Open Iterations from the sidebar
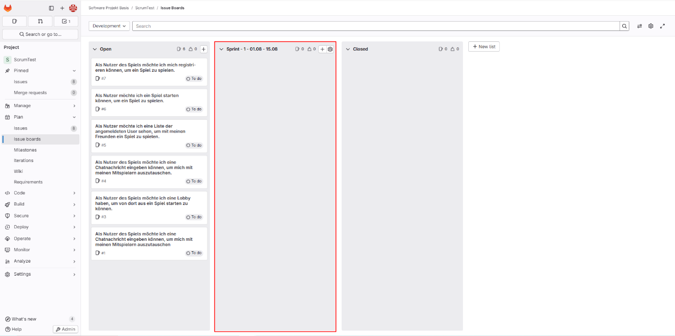The width and height of the screenshot is (675, 336). (23, 160)
